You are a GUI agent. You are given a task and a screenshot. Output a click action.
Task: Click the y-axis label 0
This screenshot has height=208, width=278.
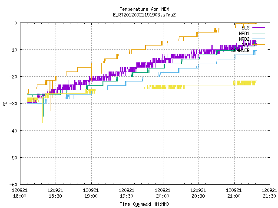(16, 23)
